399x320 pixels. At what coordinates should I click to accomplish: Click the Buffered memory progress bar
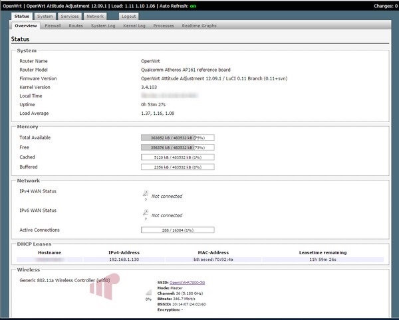point(178,167)
